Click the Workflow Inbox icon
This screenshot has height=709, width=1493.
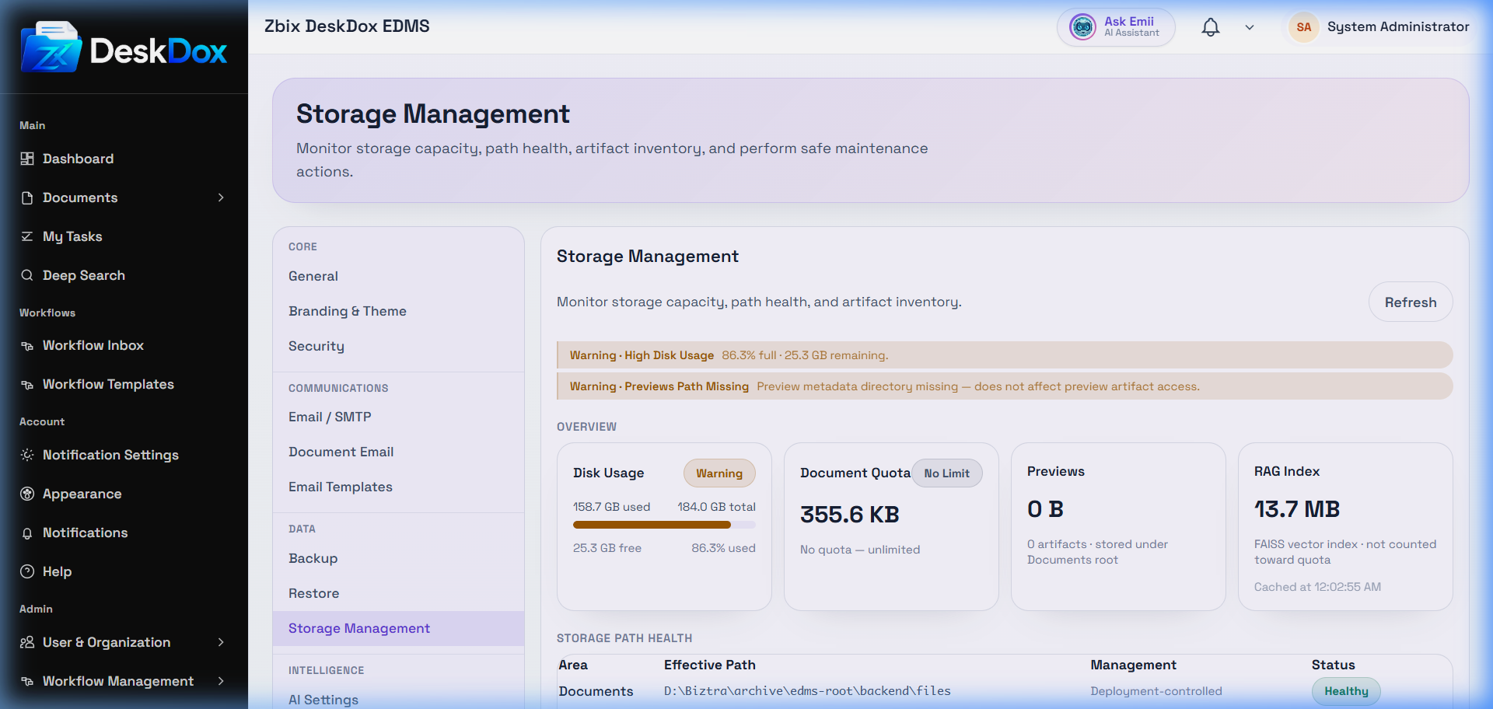point(27,345)
